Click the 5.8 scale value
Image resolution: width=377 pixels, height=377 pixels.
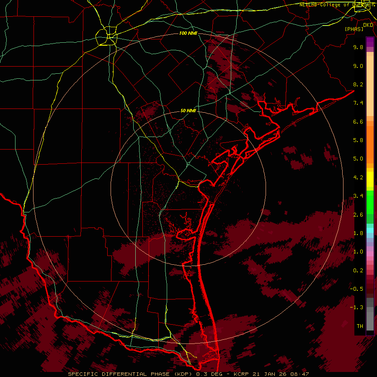pyautogui.click(x=358, y=140)
